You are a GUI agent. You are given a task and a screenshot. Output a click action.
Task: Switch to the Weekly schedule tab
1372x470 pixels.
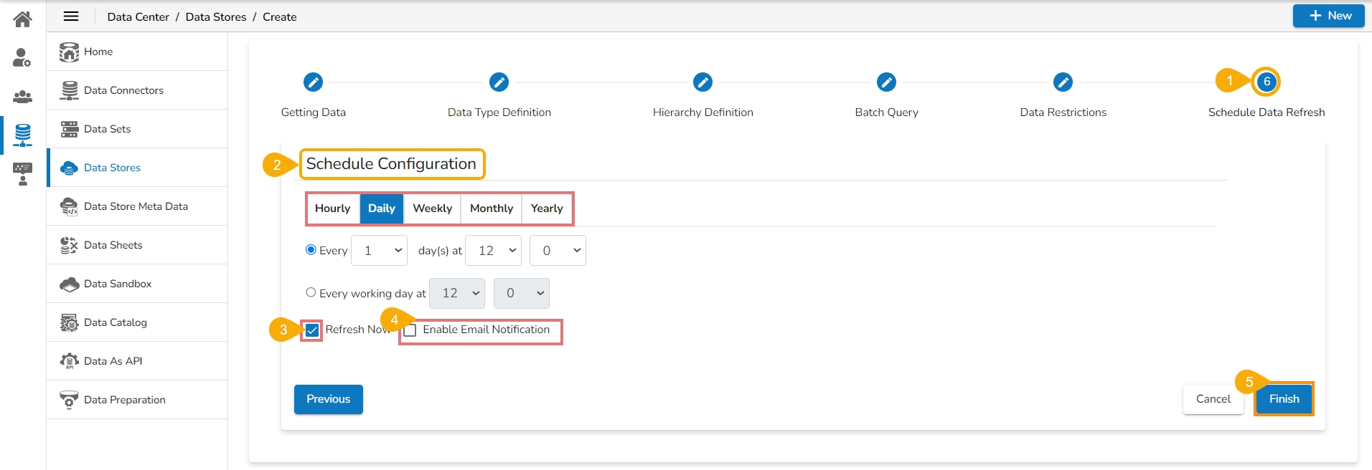432,208
